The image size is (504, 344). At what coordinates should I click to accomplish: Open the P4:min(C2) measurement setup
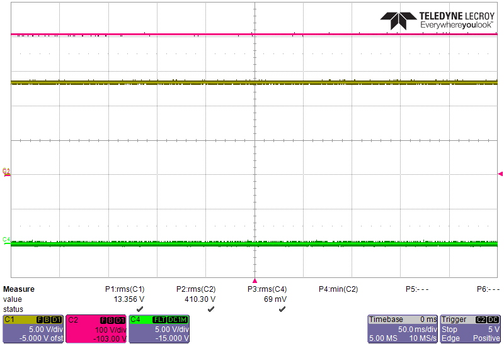point(338,289)
